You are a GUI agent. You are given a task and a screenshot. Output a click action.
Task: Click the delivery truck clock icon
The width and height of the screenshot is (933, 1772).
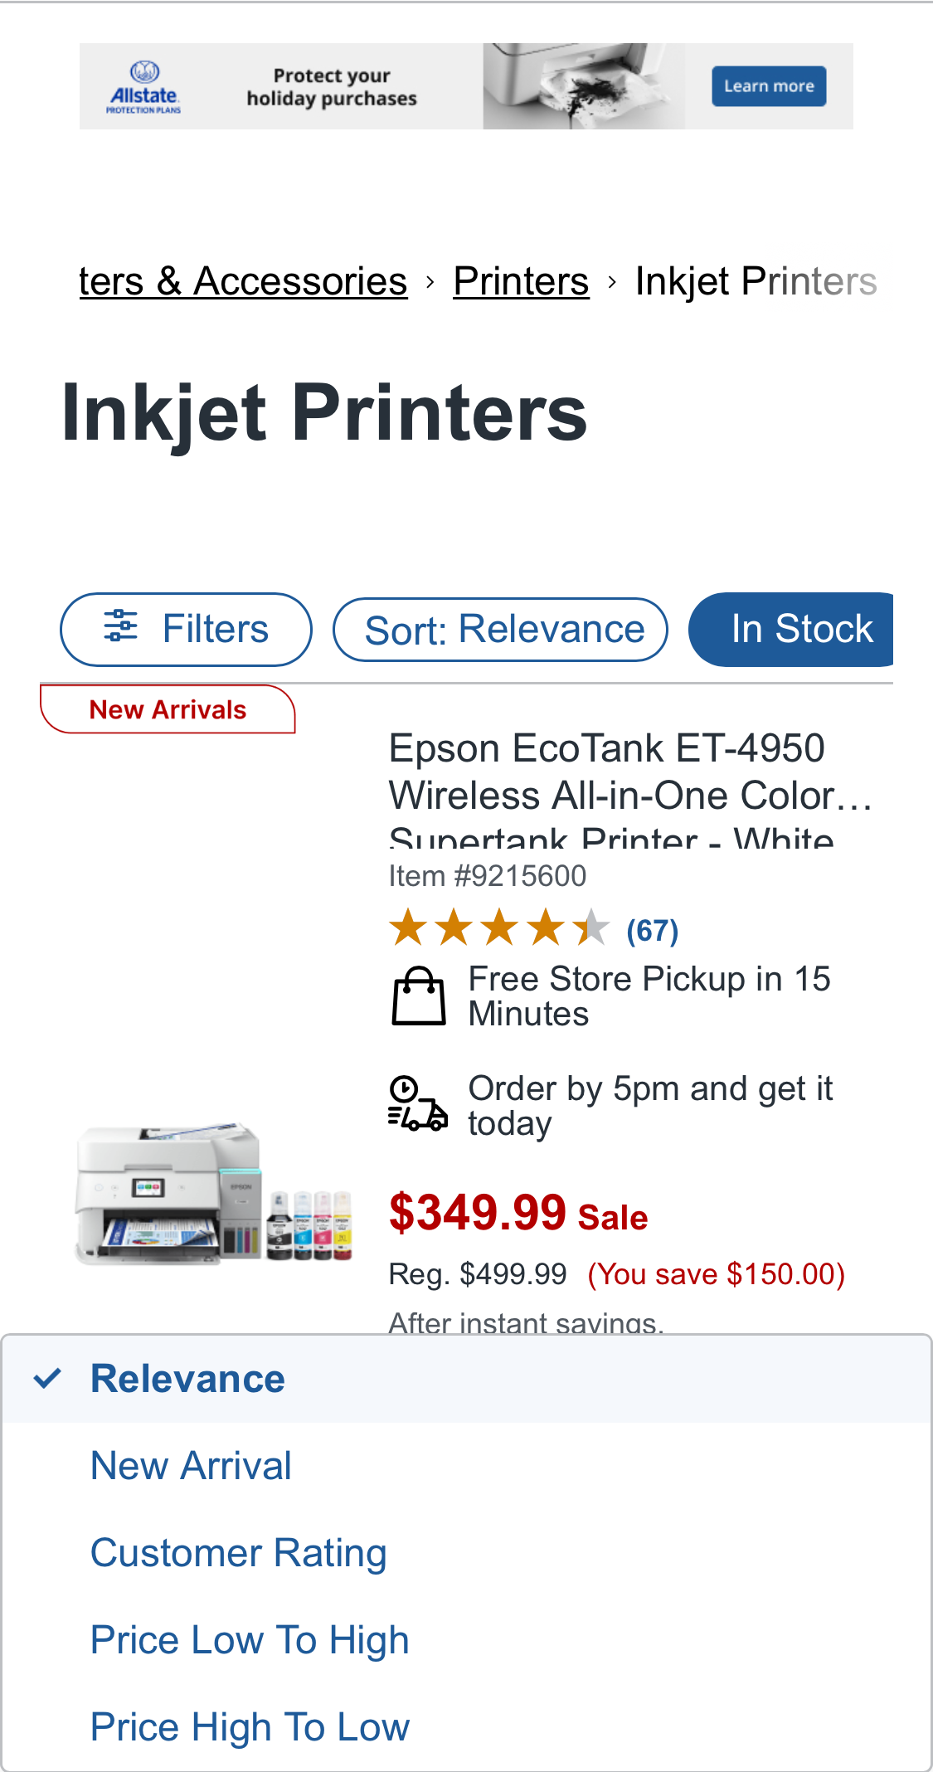click(418, 1104)
